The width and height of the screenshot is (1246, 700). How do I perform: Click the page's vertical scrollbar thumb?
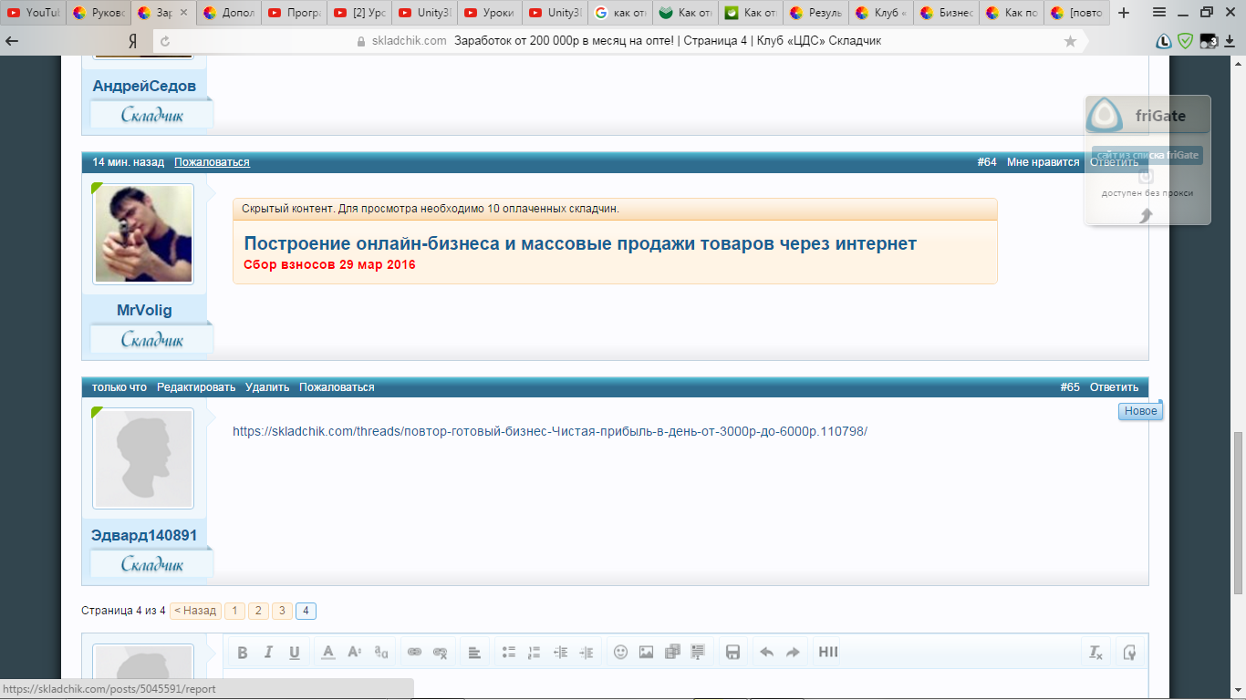(x=1238, y=512)
